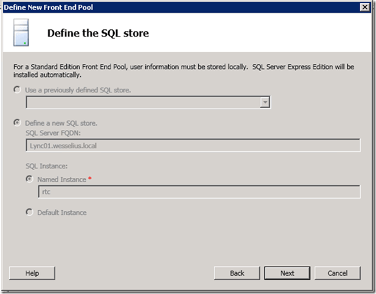This screenshot has height=294, width=376.
Task: Click the server icon in the header
Action: pos(21,33)
